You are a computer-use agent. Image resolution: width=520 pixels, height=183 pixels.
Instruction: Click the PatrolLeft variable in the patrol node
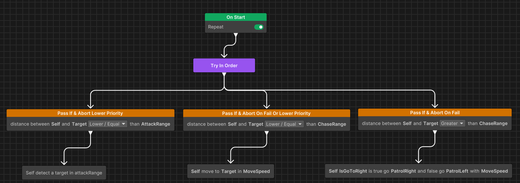(x=457, y=171)
